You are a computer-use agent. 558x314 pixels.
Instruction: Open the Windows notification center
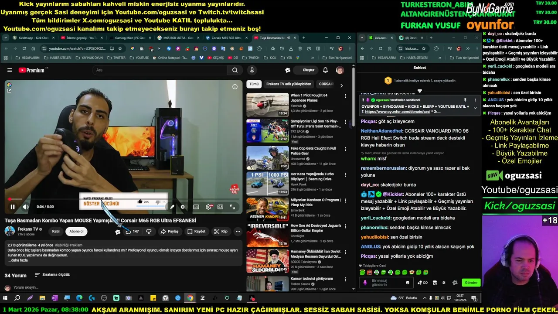[x=474, y=298]
